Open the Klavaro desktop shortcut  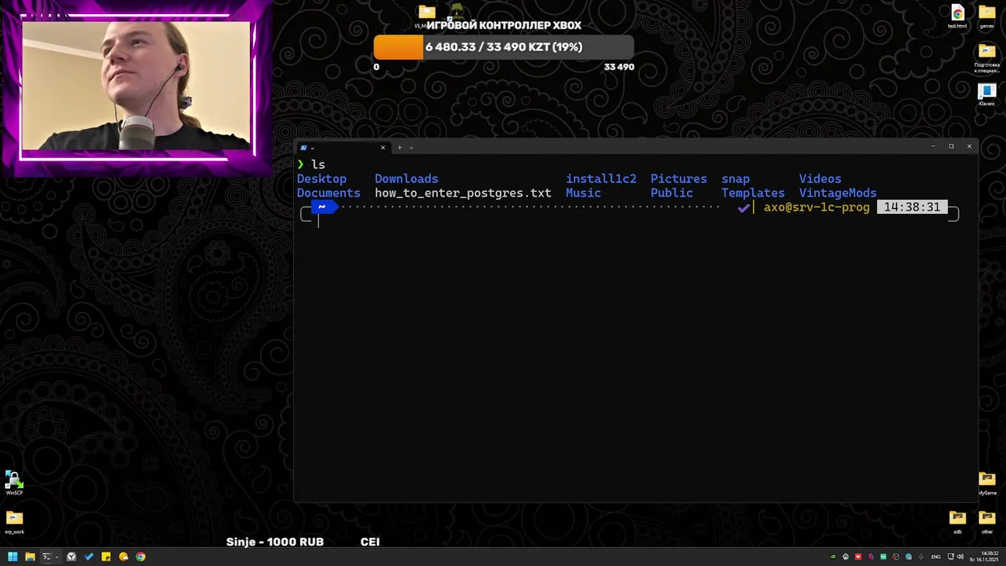987,95
